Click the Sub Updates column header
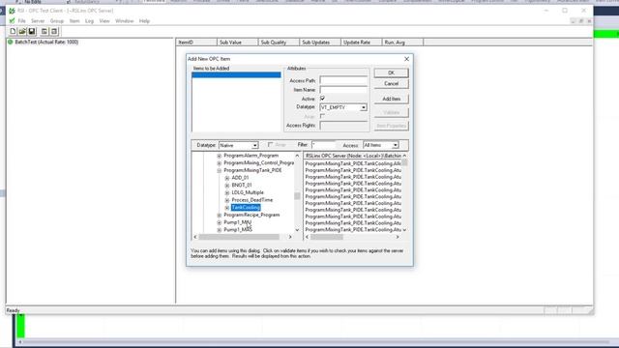The height and width of the screenshot is (348, 619). click(320, 43)
